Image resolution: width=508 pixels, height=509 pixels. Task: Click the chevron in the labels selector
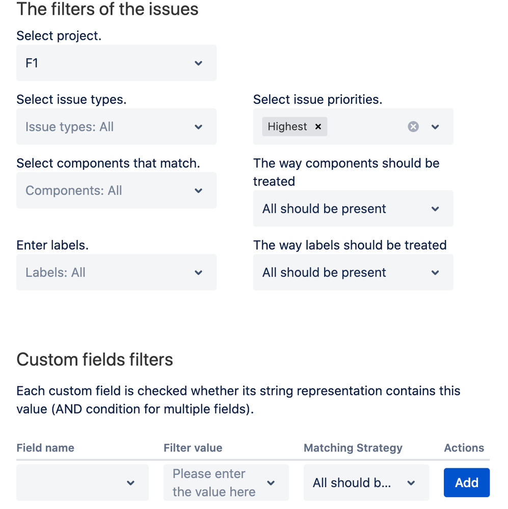(199, 273)
